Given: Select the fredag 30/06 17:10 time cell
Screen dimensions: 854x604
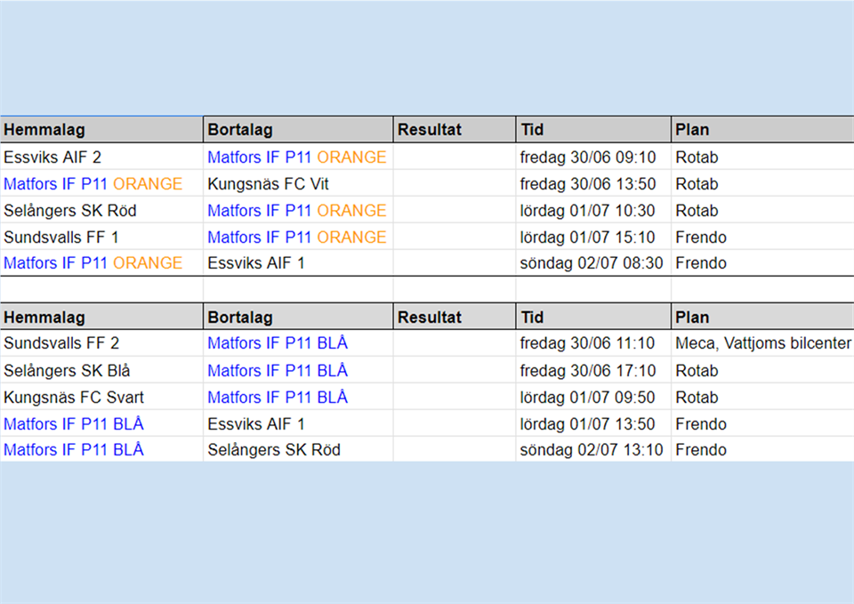Looking at the screenshot, I should (x=587, y=370).
